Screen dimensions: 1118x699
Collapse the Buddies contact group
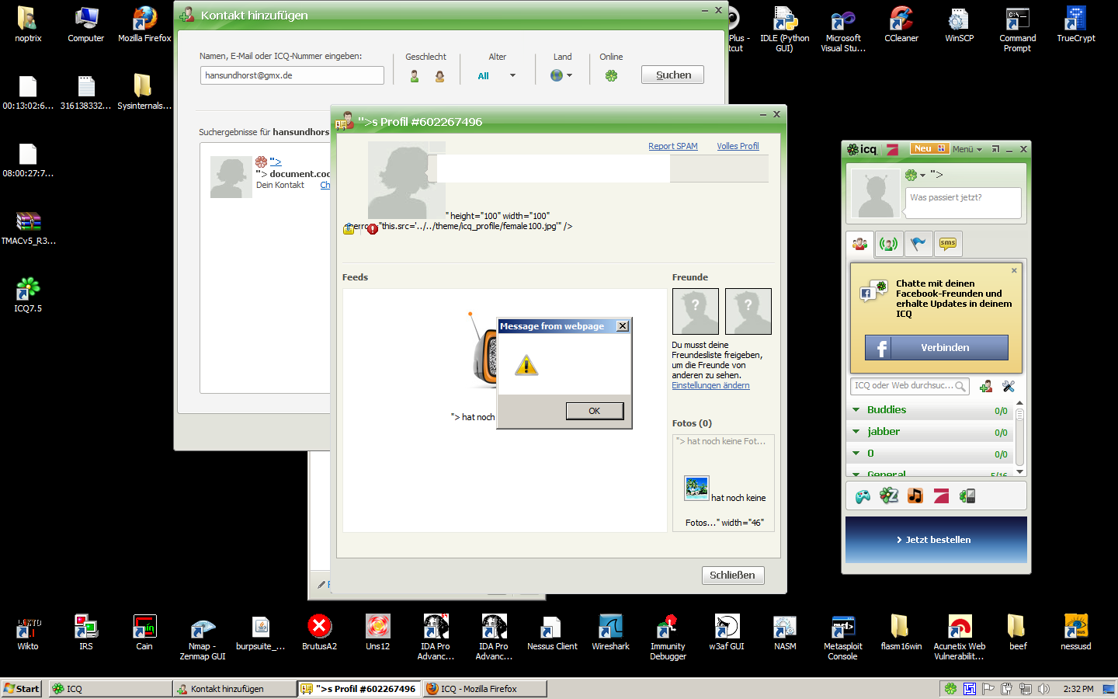[x=856, y=410]
